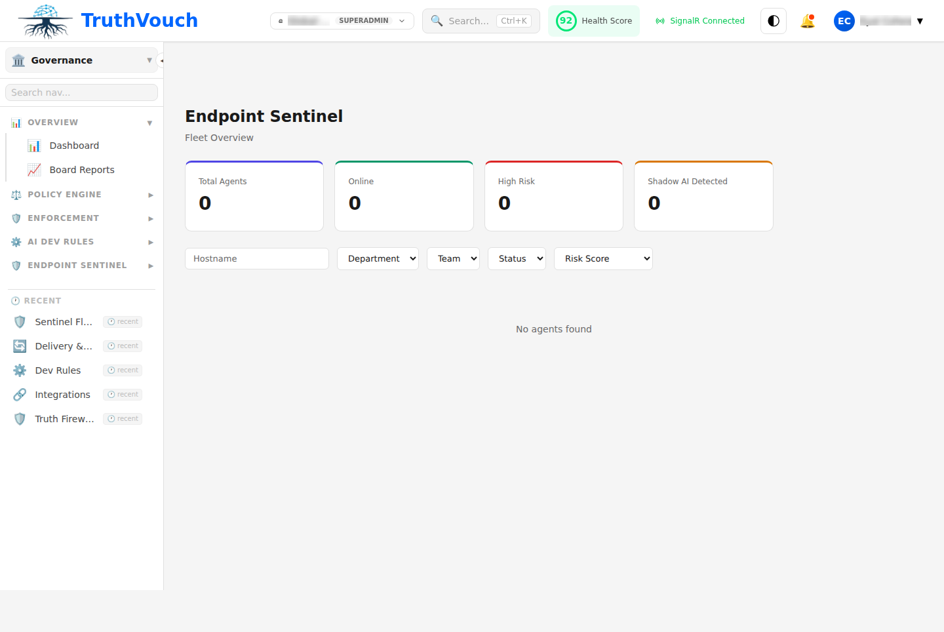
Task: Click the Truth Firewall shield icon under Recent
Action: pyautogui.click(x=19, y=418)
